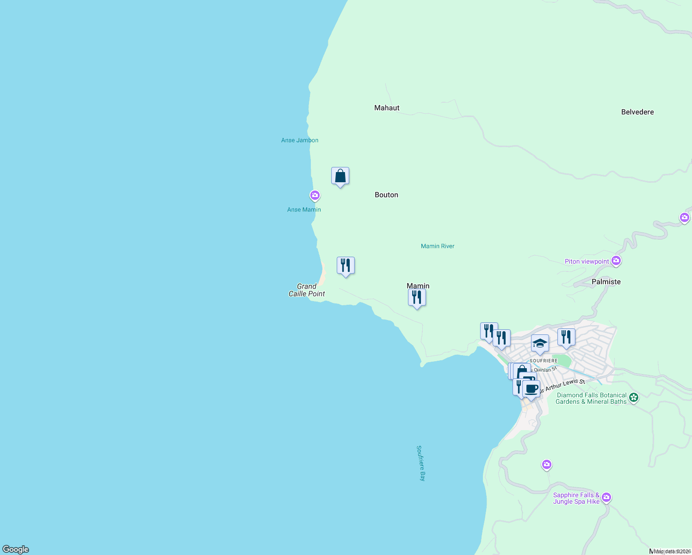Click the restaurant pin east of Soufriere

pyautogui.click(x=566, y=337)
